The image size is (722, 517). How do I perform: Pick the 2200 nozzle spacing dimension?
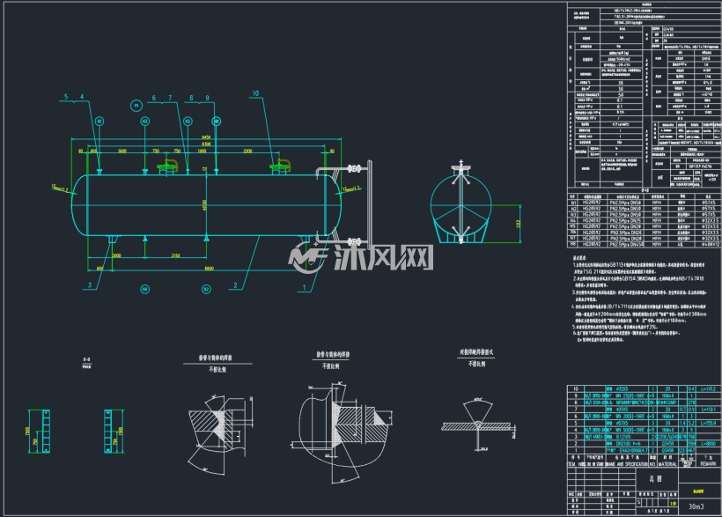(x=247, y=151)
